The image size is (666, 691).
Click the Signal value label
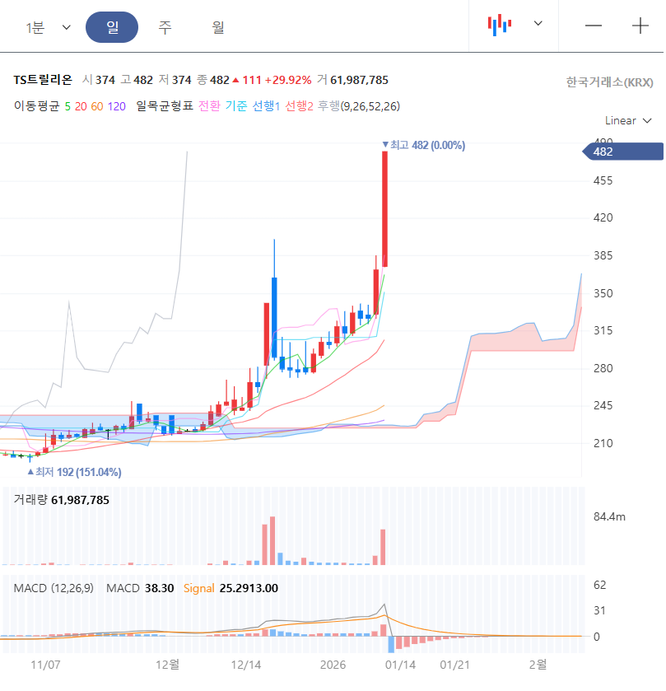(x=198, y=588)
